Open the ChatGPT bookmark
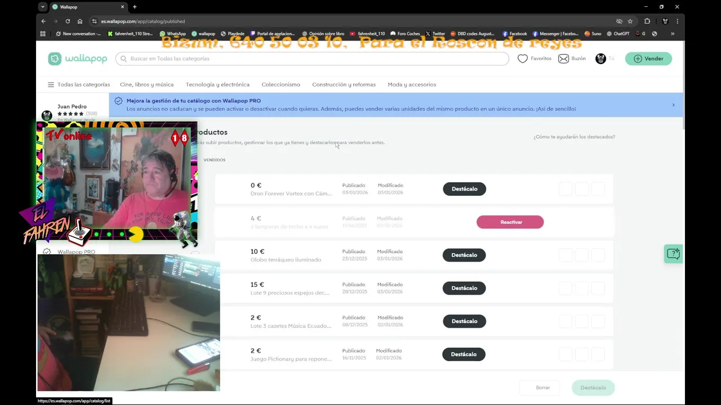The image size is (721, 405). pyautogui.click(x=618, y=34)
